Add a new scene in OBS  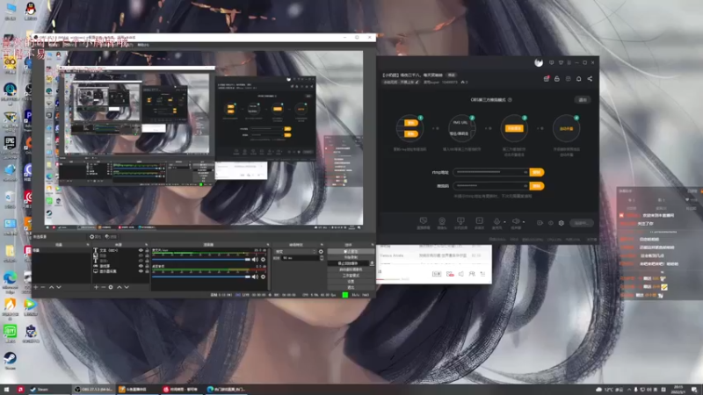pyautogui.click(x=36, y=287)
